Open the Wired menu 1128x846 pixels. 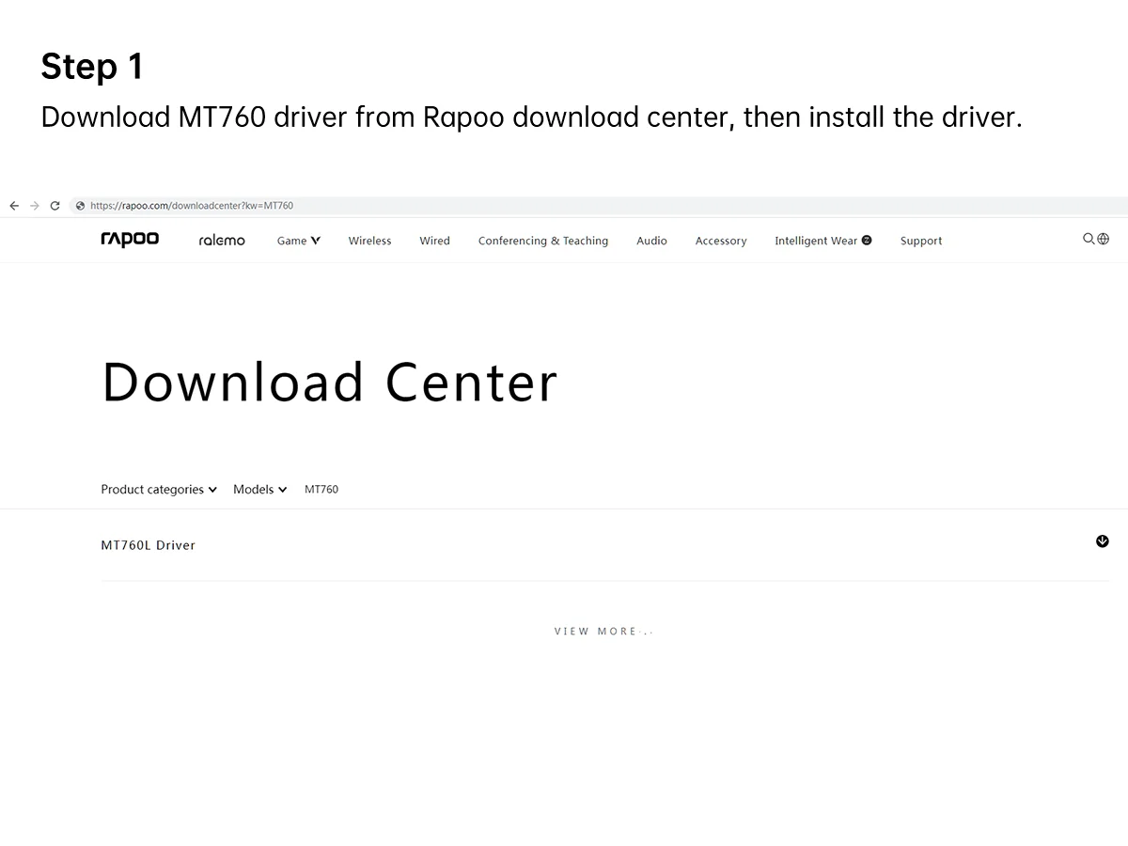coord(434,241)
